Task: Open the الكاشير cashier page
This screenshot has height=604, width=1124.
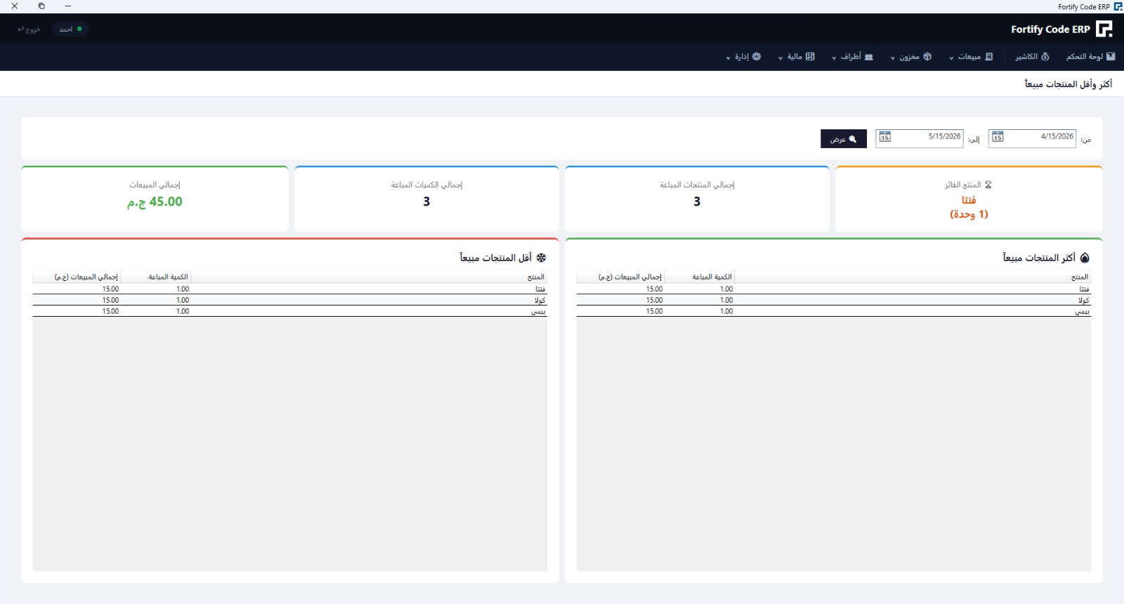Action: pos(1031,57)
